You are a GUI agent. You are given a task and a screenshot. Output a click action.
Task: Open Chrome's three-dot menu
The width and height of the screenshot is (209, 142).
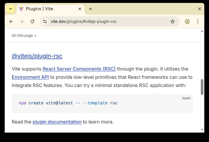(x=198, y=21)
